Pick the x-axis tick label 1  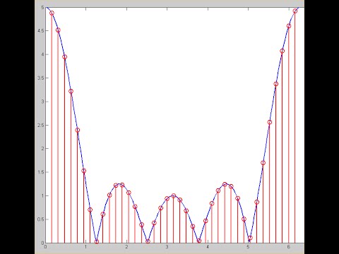(86, 247)
